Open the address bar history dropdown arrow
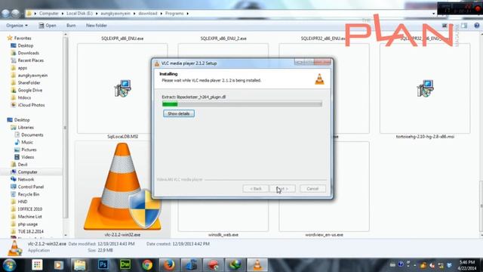Image resolution: width=483 pixels, height=272 pixels. click(434, 14)
